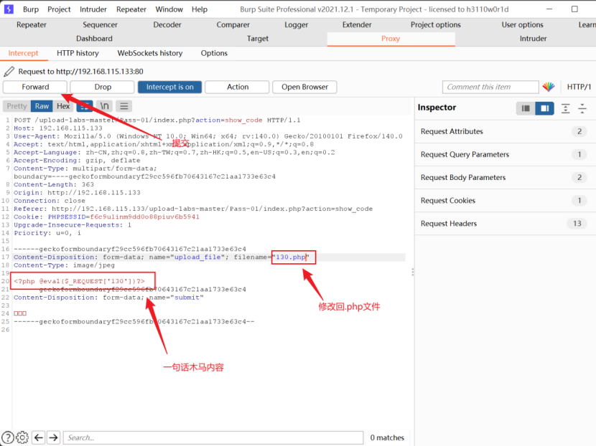Click the panel splitter handle beside Inspector
The height and width of the screenshot is (446, 596).
[x=412, y=272]
